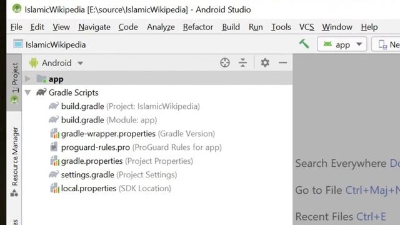
Task: Open the Run menu
Action: click(256, 27)
